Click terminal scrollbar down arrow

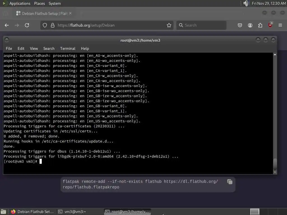[275, 172]
